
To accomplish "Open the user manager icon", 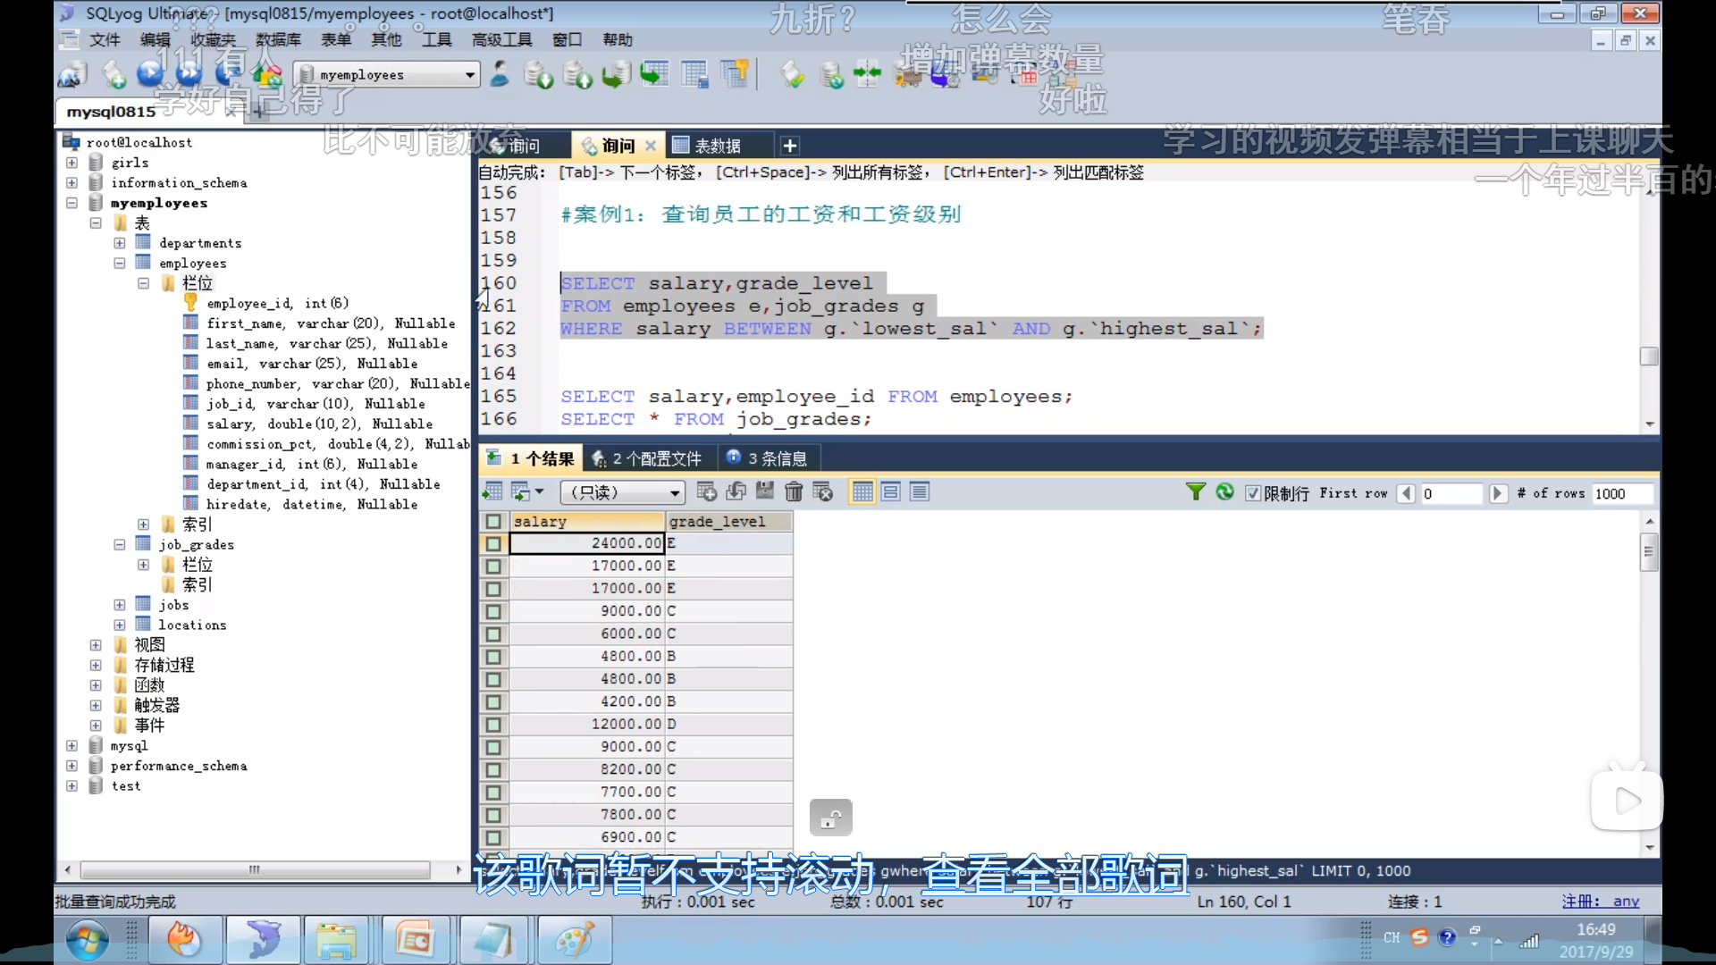I will (500, 75).
